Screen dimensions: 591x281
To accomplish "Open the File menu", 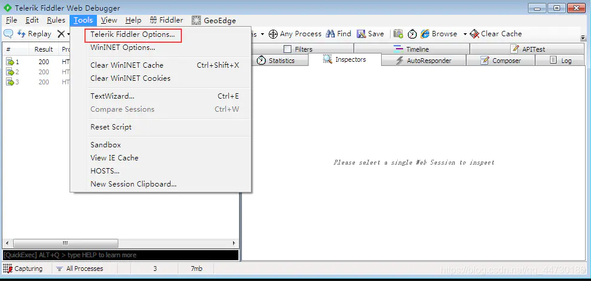I will [x=11, y=20].
